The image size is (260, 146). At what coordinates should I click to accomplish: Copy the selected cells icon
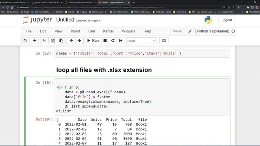click(x=53, y=41)
